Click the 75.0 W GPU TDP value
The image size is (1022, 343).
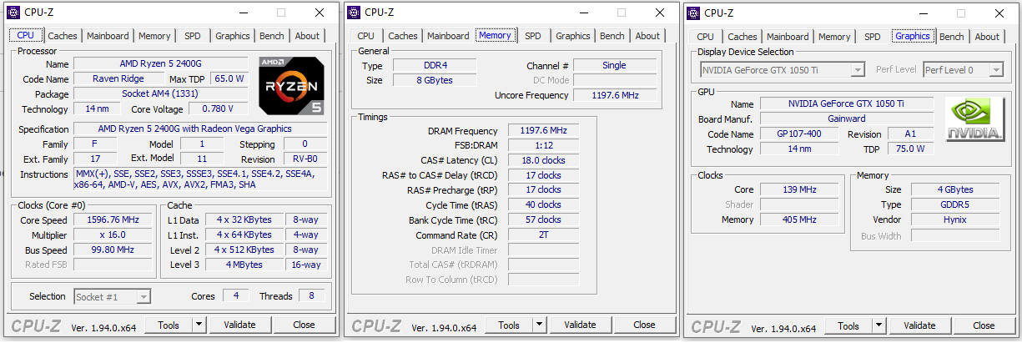910,149
